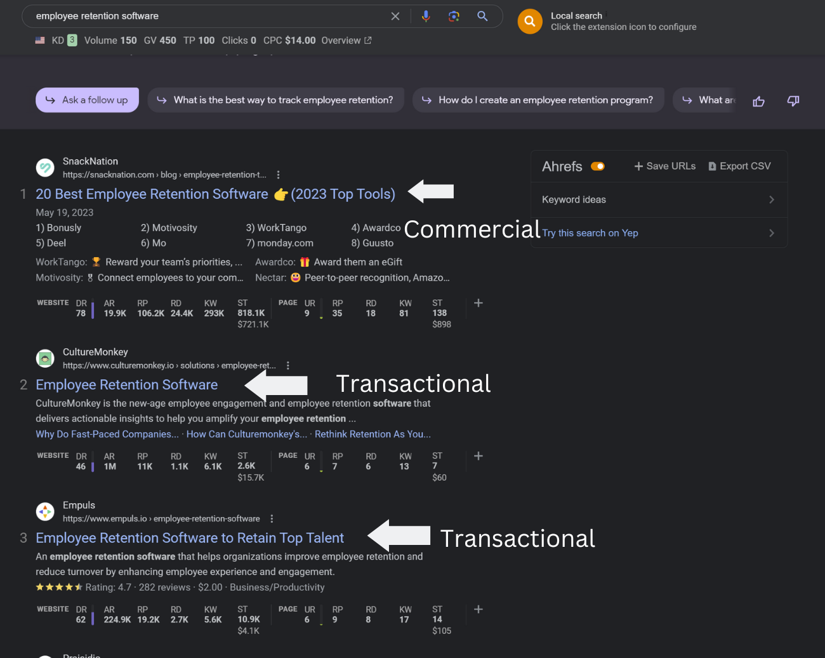Click the 7) monday.com list entry
Viewport: 825px width, 658px height.
point(280,243)
